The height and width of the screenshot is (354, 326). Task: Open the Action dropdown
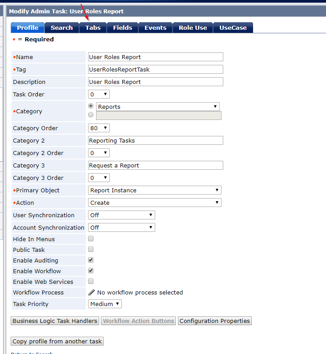point(155,203)
